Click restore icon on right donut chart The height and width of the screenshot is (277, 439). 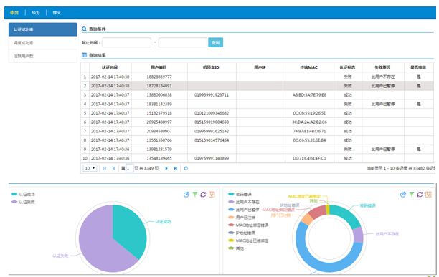(420, 195)
